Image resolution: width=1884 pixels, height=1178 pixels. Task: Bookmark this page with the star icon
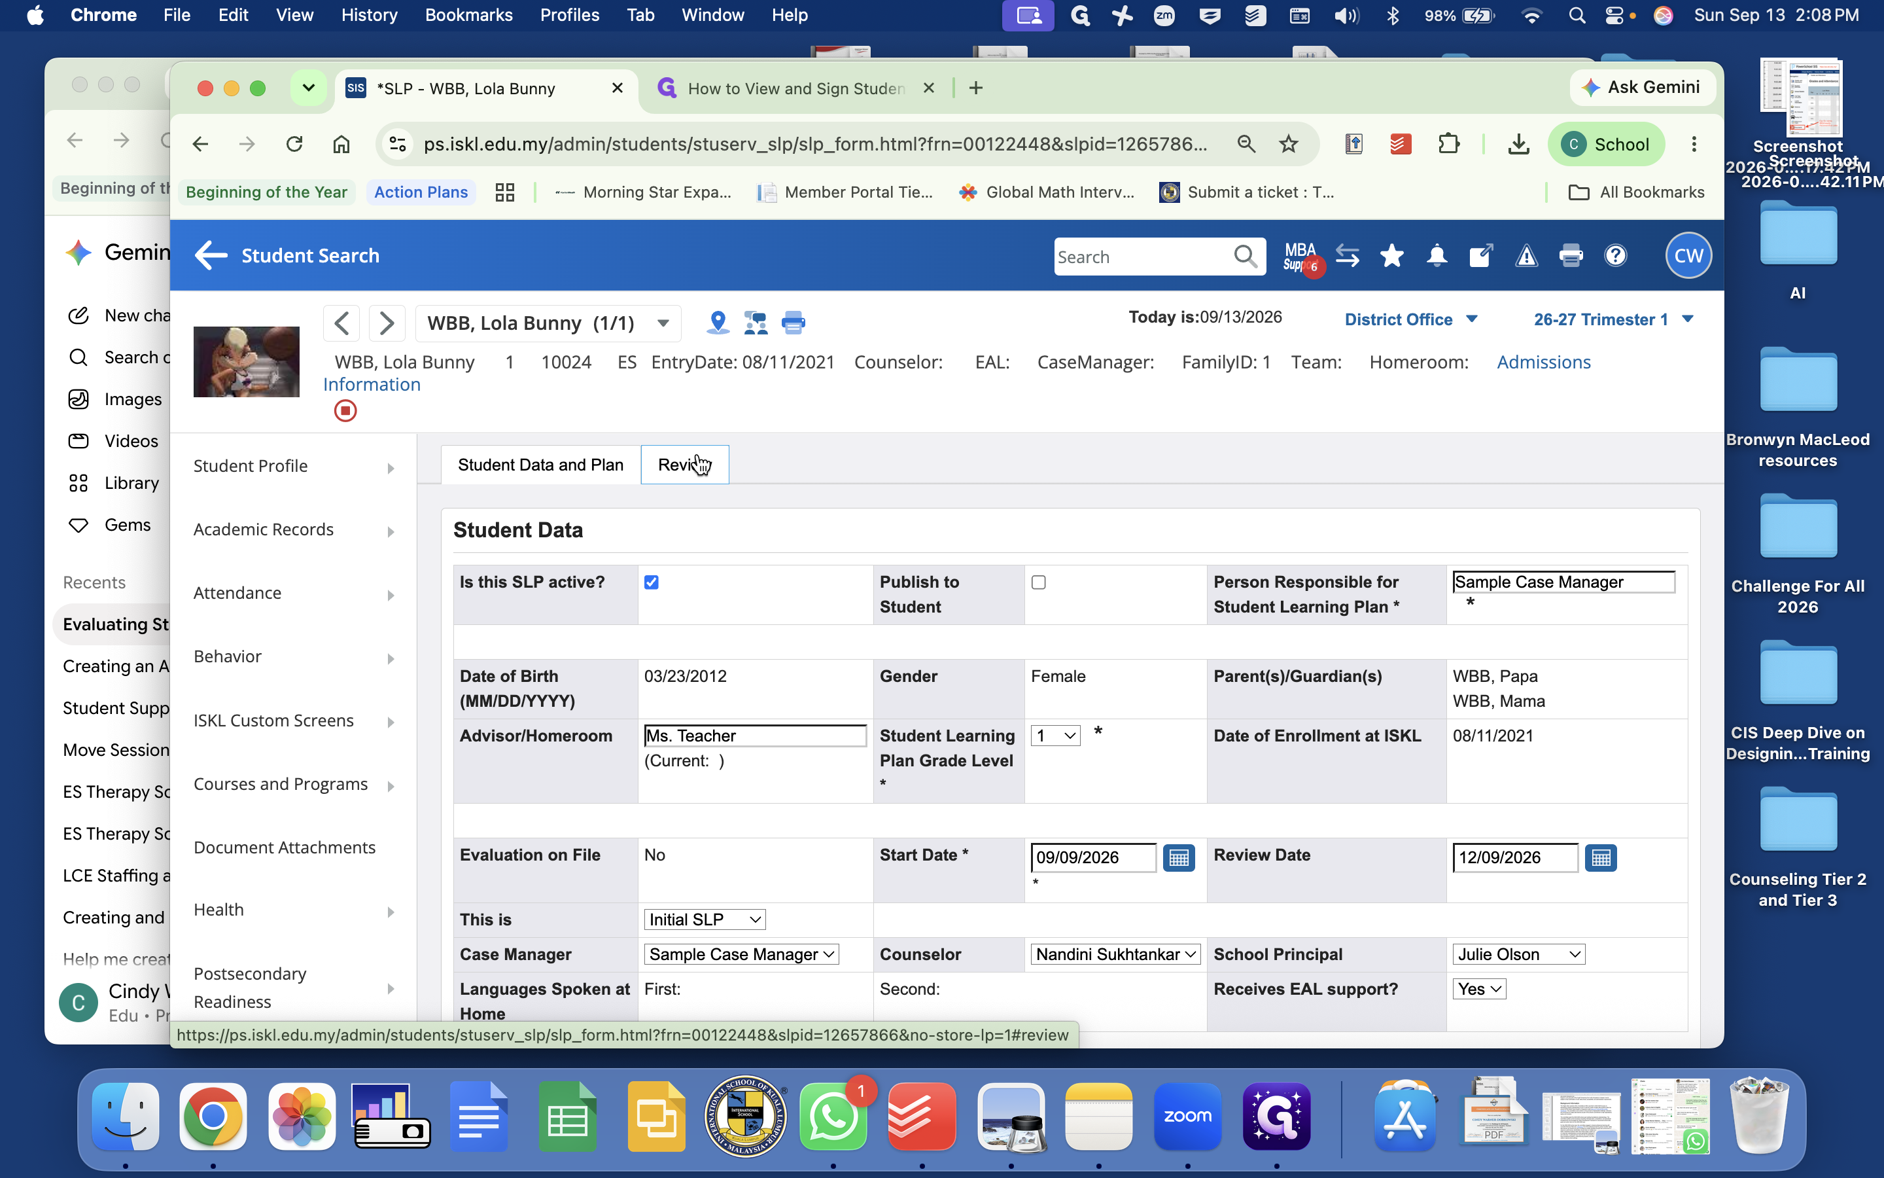click(x=1289, y=144)
